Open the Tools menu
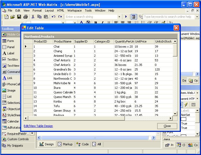Screen dimensions: 201x155 click(88, 10)
